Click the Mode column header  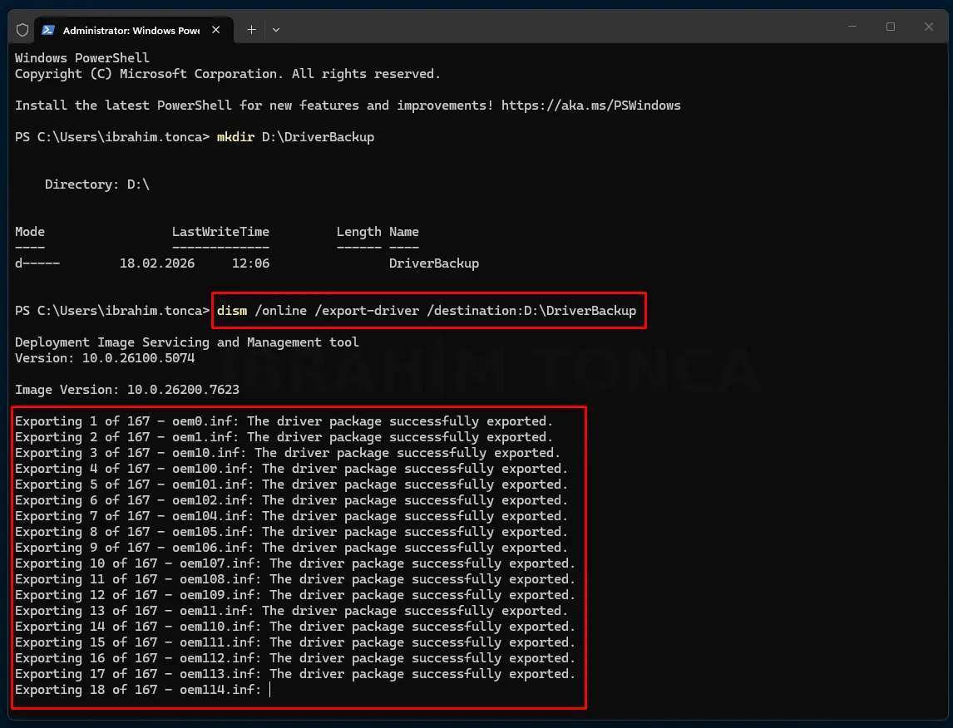(30, 232)
